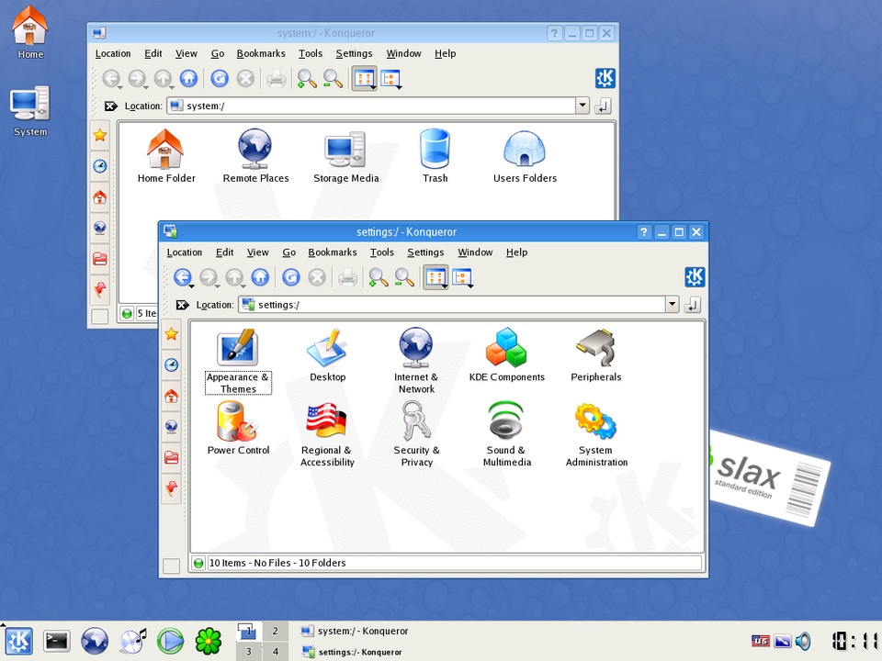This screenshot has width=882, height=661.
Task: Open Internet & Network settings
Action: pos(416,362)
